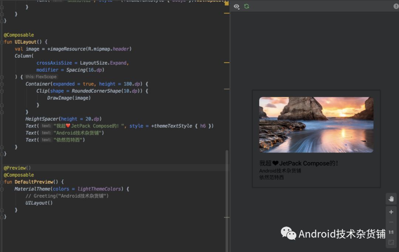Select the pan hand tool
399x252 pixels.
point(391,199)
